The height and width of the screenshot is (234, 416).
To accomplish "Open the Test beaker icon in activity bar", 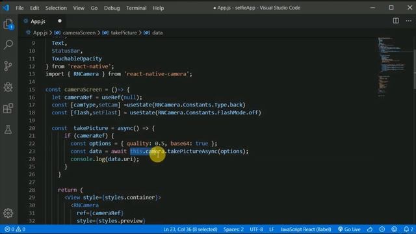I will pos(8,129).
